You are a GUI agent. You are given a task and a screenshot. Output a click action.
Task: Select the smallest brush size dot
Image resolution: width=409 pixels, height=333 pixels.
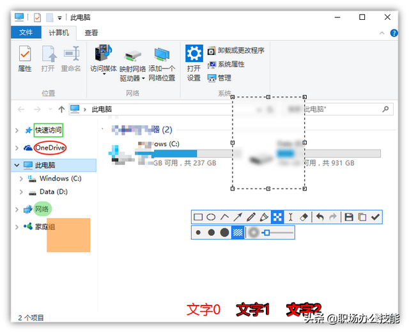tap(198, 233)
